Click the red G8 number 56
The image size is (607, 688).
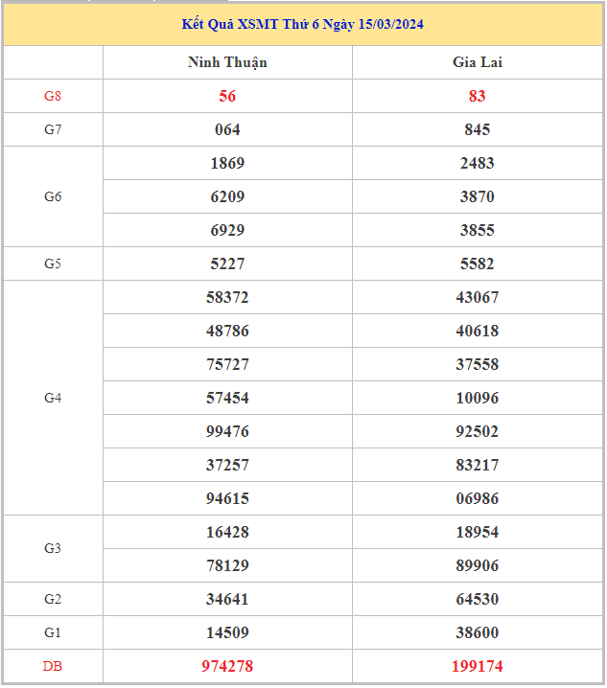[227, 96]
